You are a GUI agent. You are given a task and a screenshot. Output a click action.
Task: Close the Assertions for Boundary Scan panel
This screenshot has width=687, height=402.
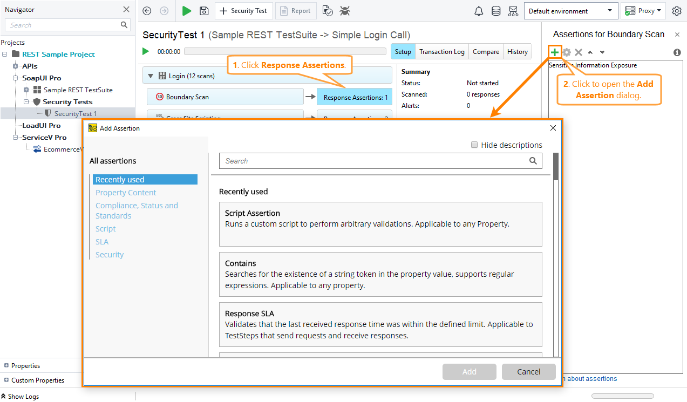click(x=677, y=35)
